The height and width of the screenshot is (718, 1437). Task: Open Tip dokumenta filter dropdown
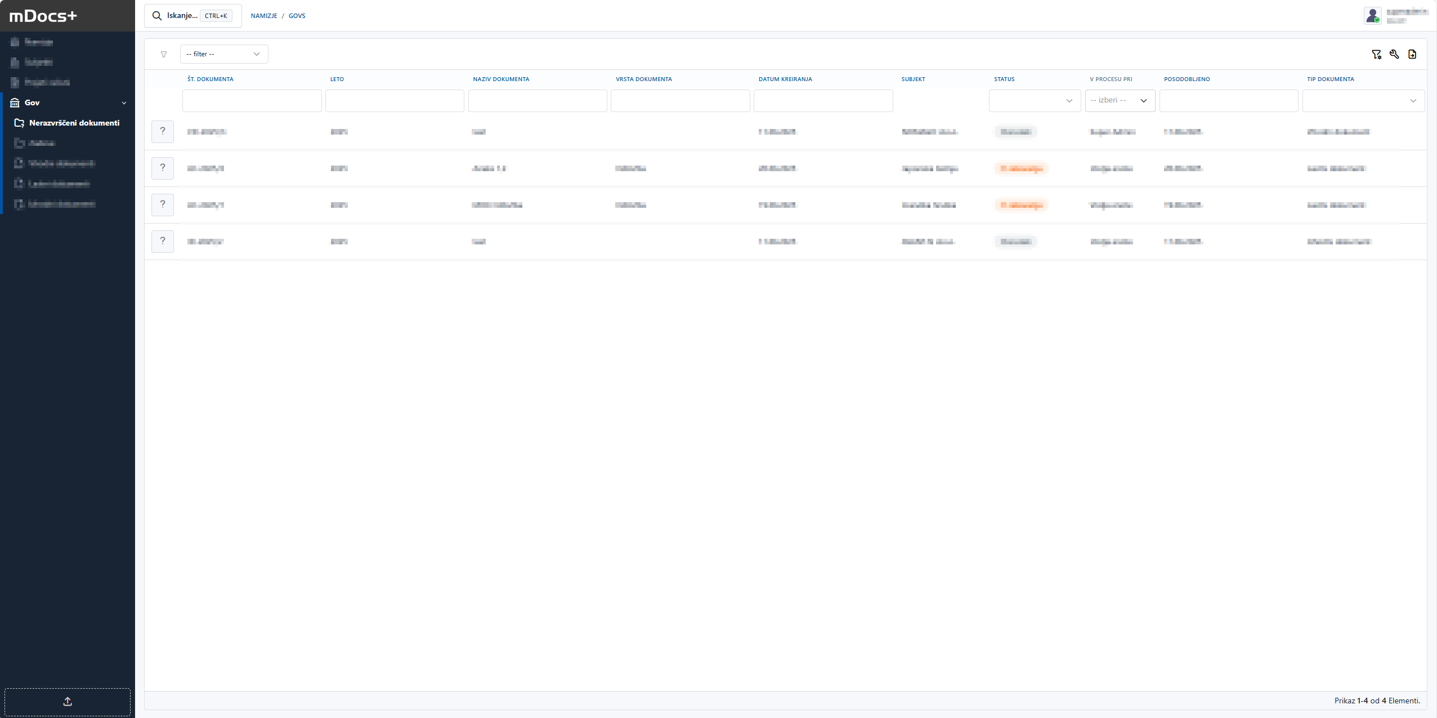click(x=1363, y=101)
